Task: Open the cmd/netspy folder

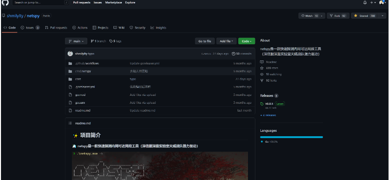Action: click(x=83, y=71)
